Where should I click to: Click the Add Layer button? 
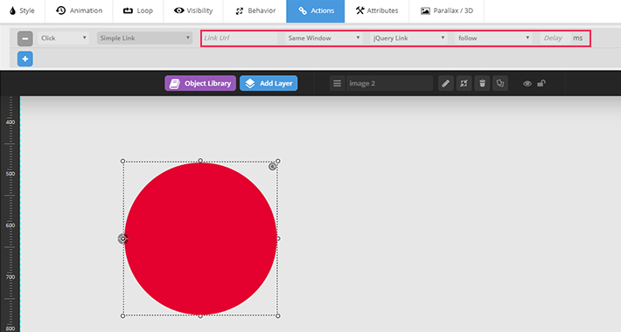269,84
